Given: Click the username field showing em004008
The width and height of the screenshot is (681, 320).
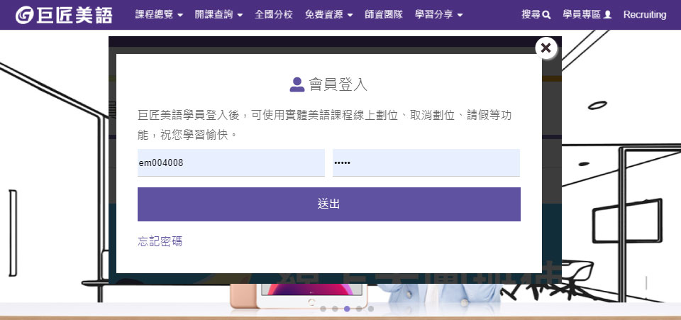Looking at the screenshot, I should pyautogui.click(x=231, y=162).
